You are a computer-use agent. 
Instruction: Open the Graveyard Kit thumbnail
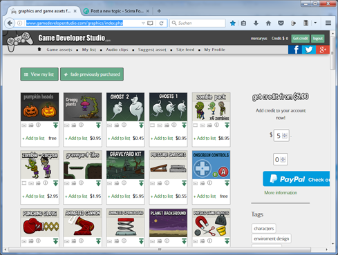coord(125,165)
